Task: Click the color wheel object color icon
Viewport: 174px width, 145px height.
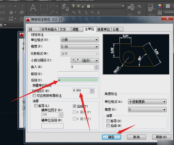Action: 160,6
